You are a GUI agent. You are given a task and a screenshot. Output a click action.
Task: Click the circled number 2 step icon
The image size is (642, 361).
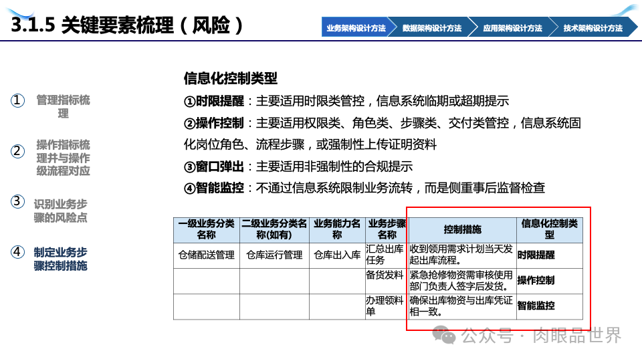coord(17,151)
